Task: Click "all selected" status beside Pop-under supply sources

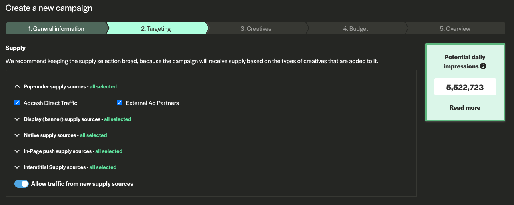Action: point(103,86)
